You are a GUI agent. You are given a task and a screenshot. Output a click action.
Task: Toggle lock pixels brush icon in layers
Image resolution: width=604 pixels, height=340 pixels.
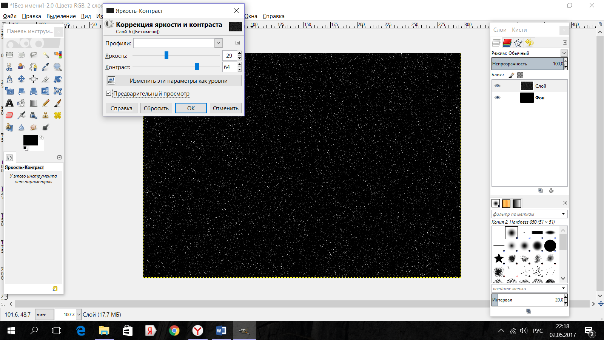click(512, 75)
